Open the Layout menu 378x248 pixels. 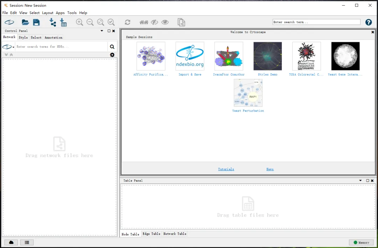point(48,13)
